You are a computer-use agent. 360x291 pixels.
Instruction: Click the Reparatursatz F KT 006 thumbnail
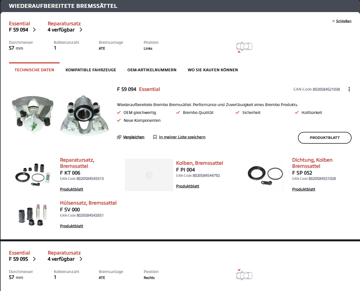(33, 175)
